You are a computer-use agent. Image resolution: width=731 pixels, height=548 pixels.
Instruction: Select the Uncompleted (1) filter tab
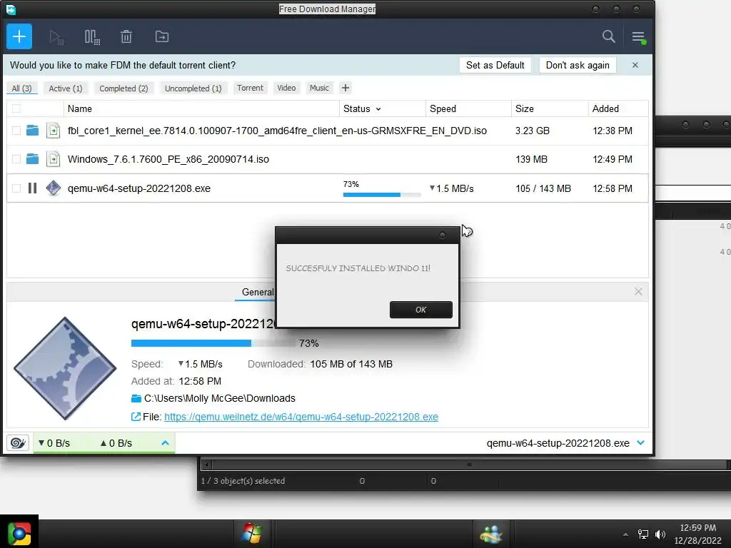pyautogui.click(x=193, y=88)
